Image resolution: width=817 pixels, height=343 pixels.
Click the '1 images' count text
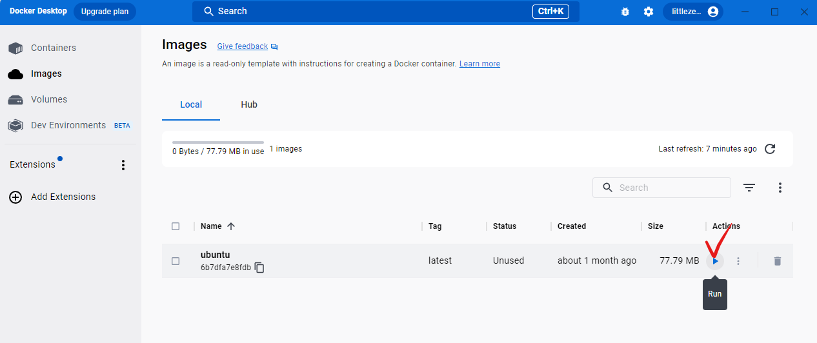(x=286, y=149)
